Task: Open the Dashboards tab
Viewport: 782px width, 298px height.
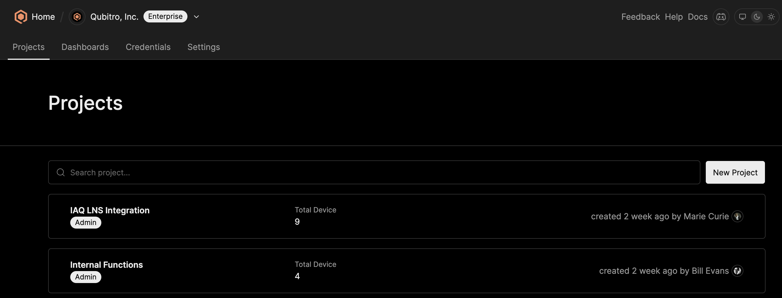Action: tap(85, 47)
